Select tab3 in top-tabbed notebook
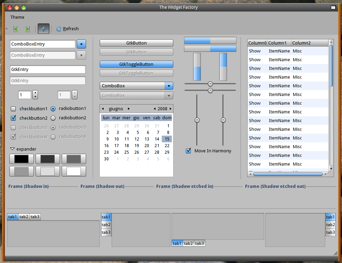Image resolution: width=342 pixels, height=263 pixels. 35,217
